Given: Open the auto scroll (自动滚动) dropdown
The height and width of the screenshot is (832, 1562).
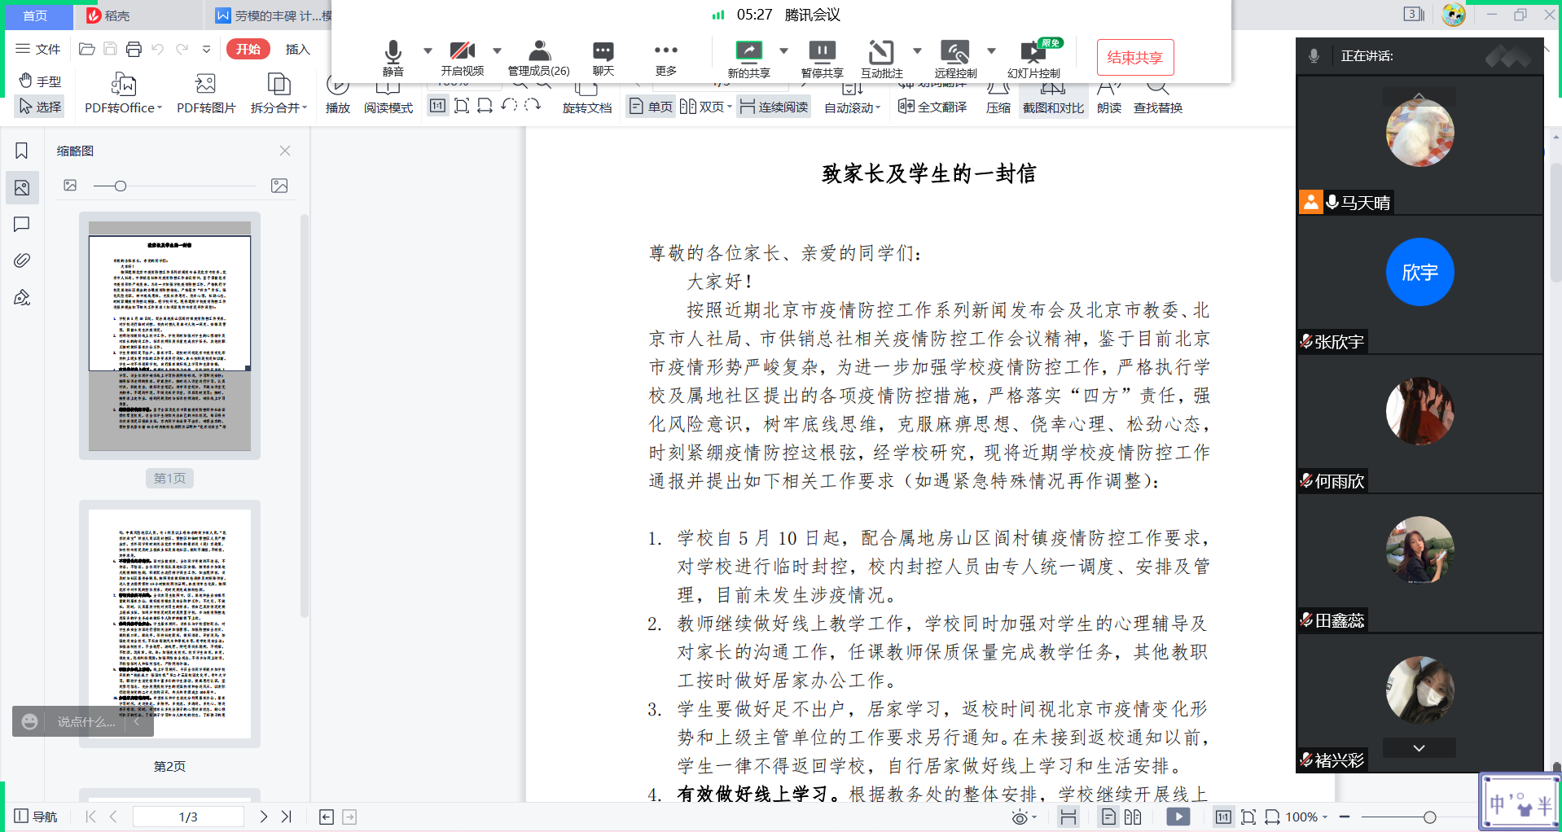Looking at the screenshot, I should point(853,107).
